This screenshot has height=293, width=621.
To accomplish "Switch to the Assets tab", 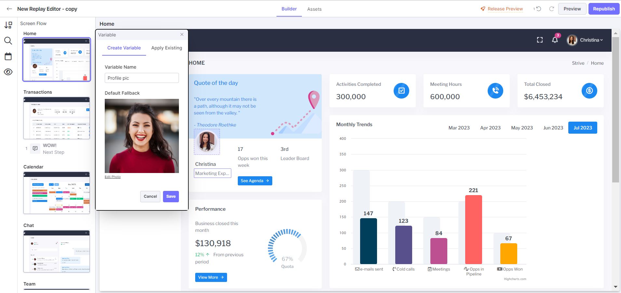I will coord(314,9).
